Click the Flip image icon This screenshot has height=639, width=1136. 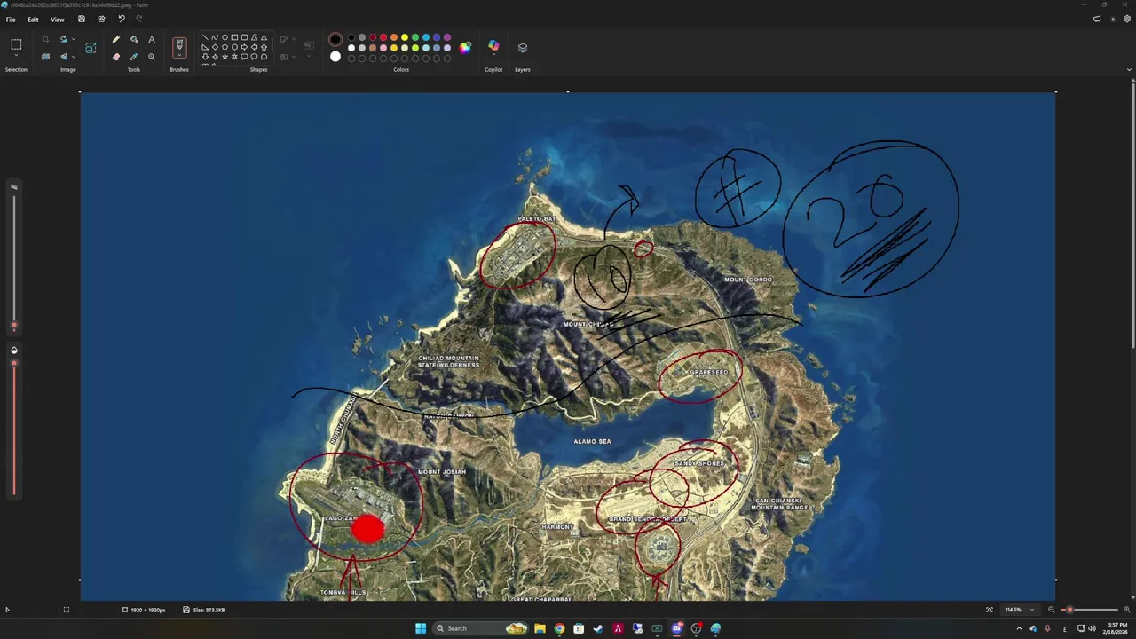point(63,57)
